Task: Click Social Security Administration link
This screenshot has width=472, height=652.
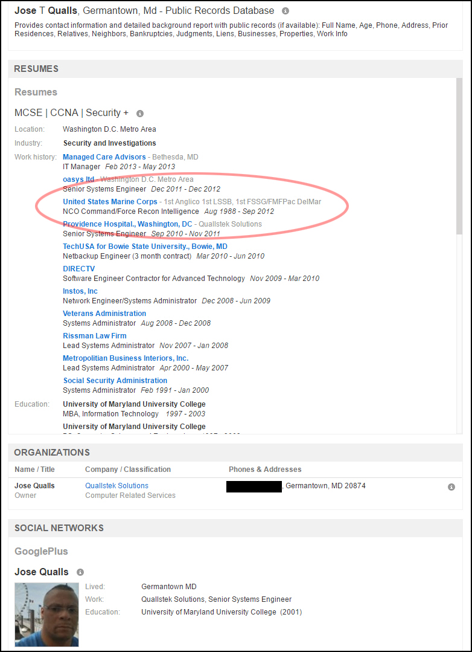Action: point(115,381)
